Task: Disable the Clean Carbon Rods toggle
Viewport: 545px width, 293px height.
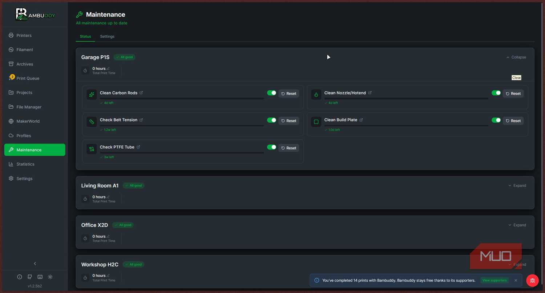Action: click(x=272, y=93)
